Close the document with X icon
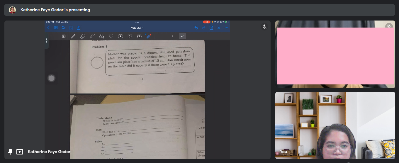The width and height of the screenshot is (399, 163). click(x=219, y=28)
